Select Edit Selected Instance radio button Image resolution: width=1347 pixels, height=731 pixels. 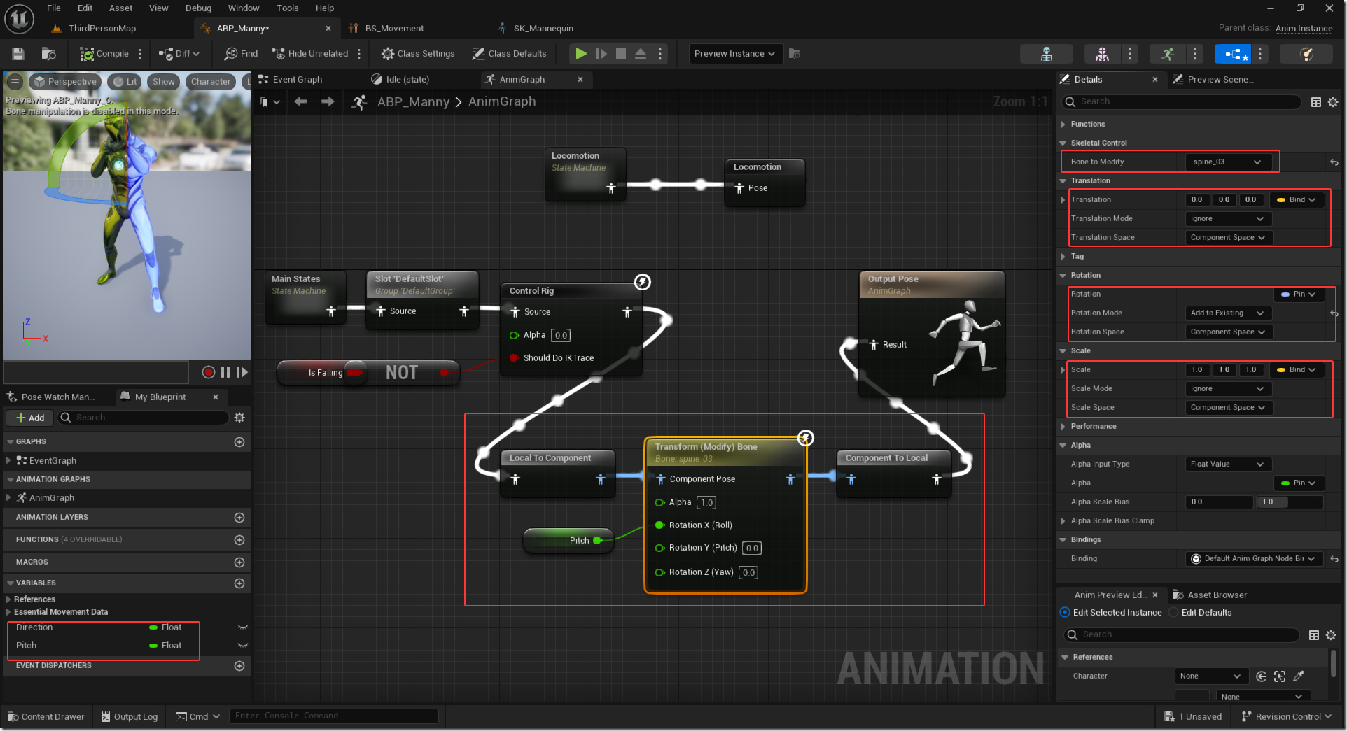point(1065,613)
